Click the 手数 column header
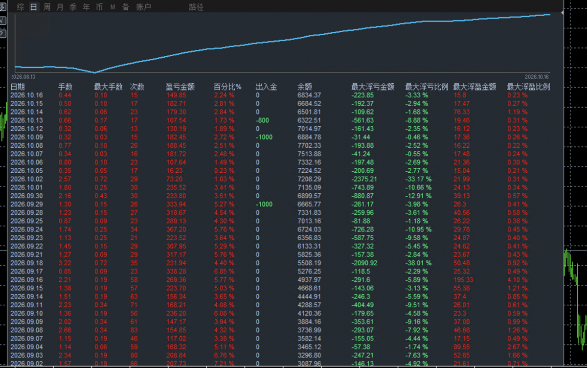The width and height of the screenshot is (587, 368). coord(66,87)
